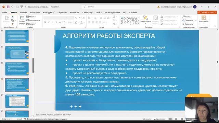Toggle Примечания comments pane in status bar
This screenshot has height=123, width=219.
pos(159,119)
